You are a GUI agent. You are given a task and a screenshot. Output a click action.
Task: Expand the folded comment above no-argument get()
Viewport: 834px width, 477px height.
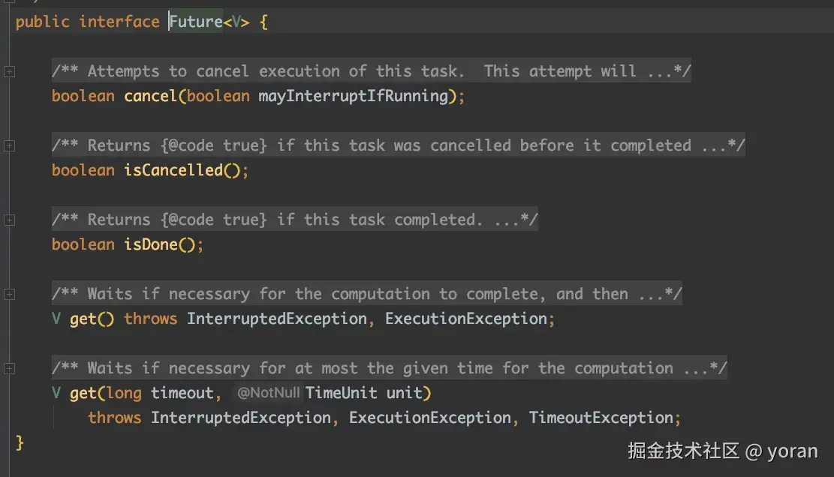pos(9,294)
